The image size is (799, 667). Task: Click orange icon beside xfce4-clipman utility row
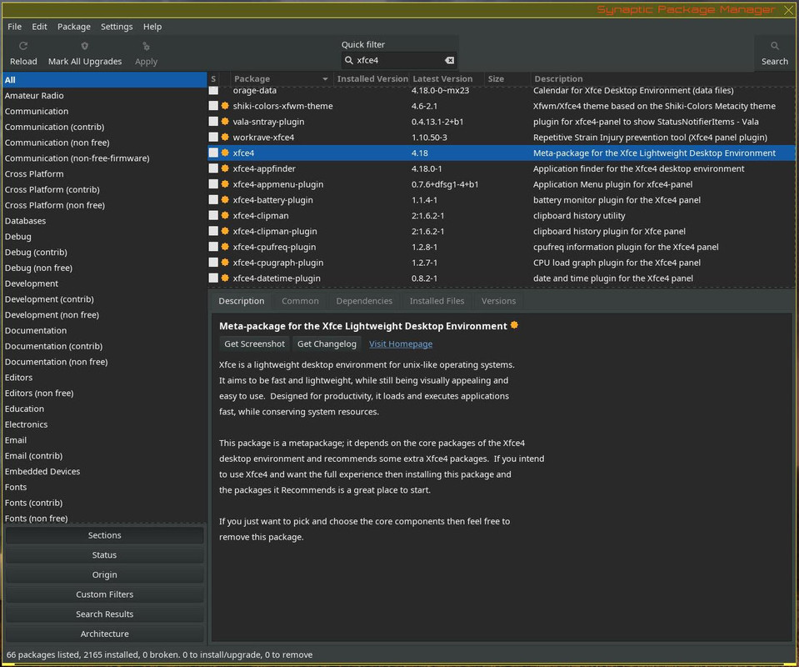coord(225,215)
